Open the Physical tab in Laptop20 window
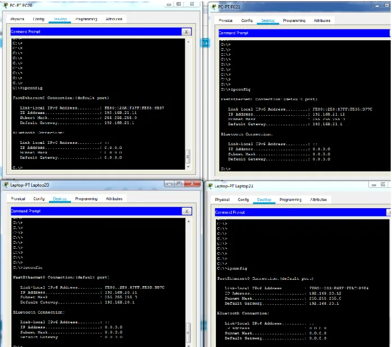The width and height of the screenshot is (392, 347). point(18,199)
